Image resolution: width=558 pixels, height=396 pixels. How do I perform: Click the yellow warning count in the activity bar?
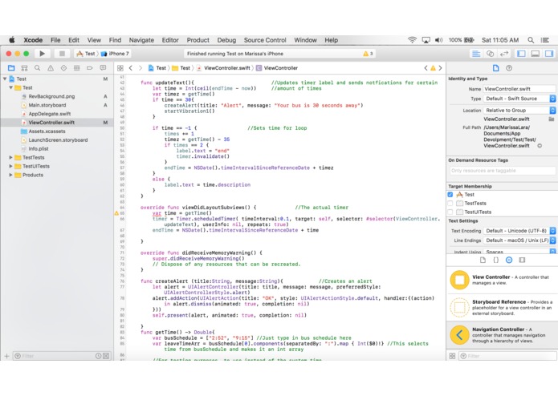[x=368, y=54]
